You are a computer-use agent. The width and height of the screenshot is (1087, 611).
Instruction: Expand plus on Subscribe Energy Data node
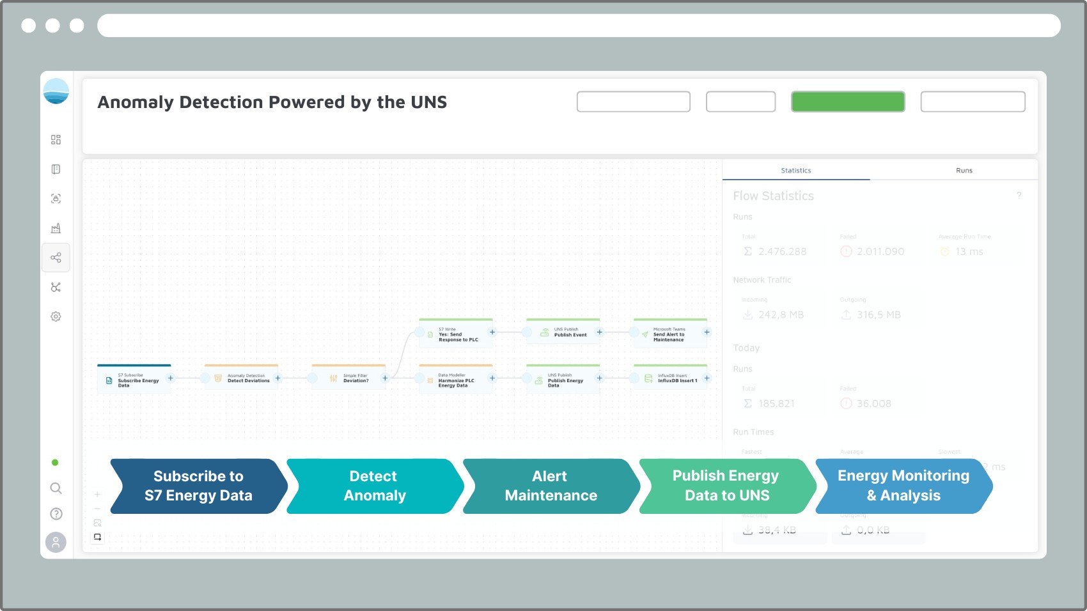click(x=171, y=378)
